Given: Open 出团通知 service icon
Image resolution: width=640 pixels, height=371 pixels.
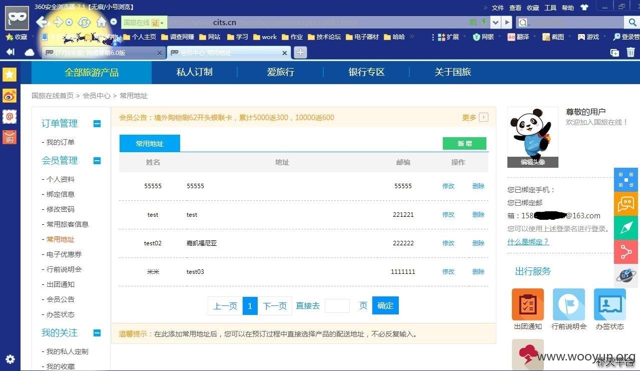Looking at the screenshot, I should (x=528, y=304).
